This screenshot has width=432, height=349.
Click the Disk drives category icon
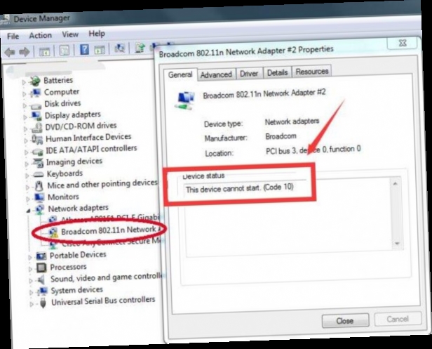36,105
